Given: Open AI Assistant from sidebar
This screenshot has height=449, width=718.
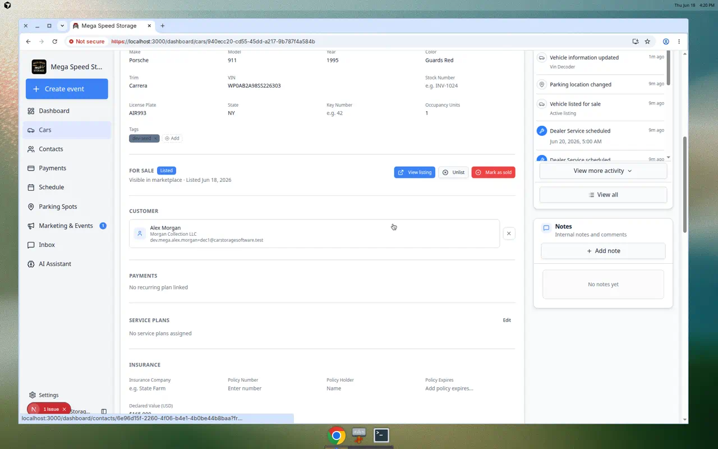Looking at the screenshot, I should pos(67,264).
